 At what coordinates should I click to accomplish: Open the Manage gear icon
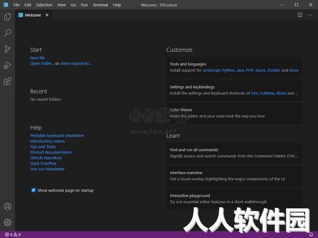(x=7, y=222)
